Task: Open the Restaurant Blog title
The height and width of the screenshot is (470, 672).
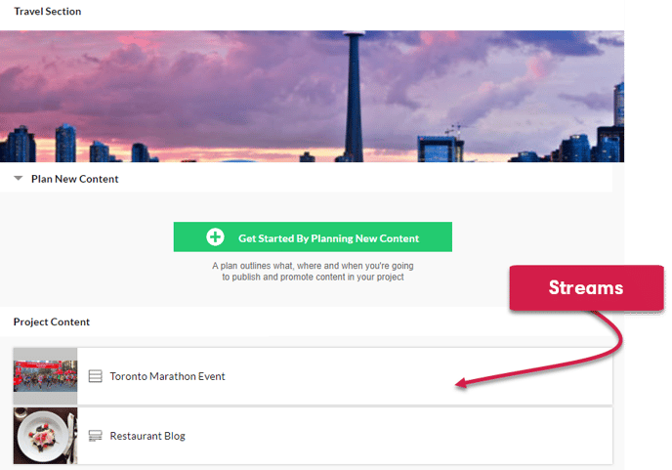Action: 147,436
